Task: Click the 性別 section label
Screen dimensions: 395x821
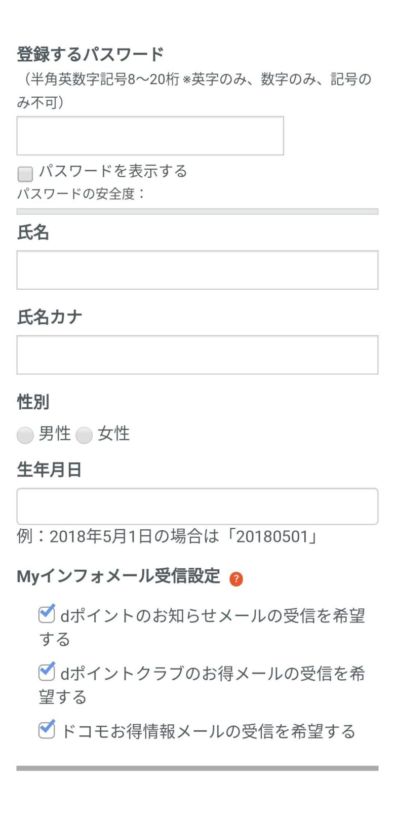Action: [33, 402]
